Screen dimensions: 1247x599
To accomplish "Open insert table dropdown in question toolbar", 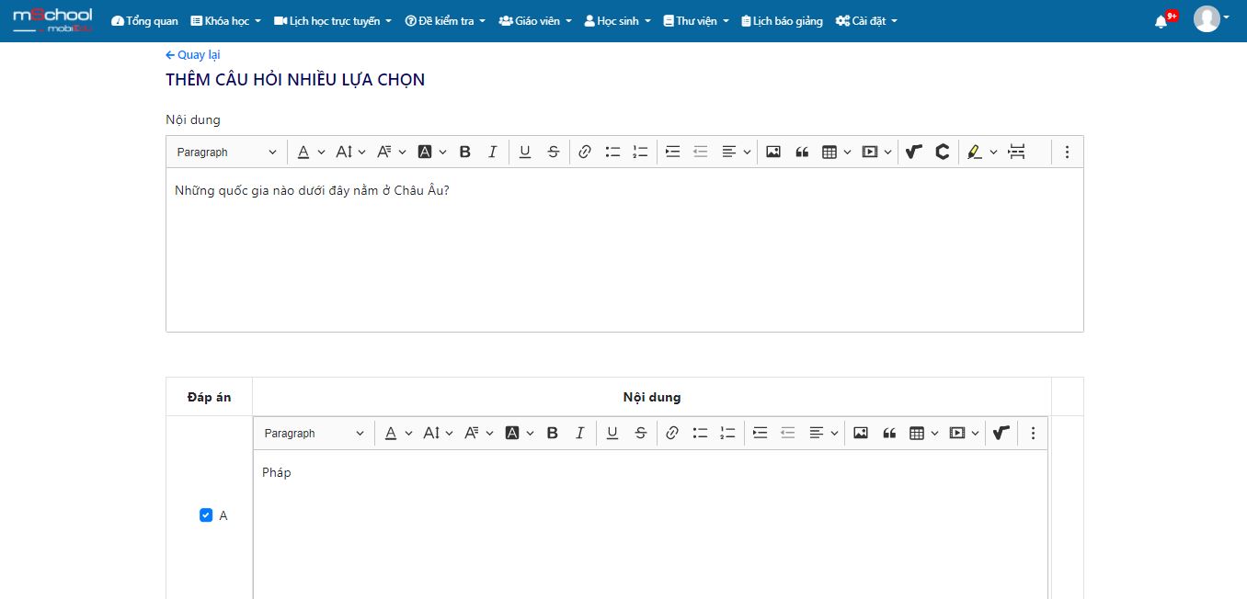I will [836, 153].
